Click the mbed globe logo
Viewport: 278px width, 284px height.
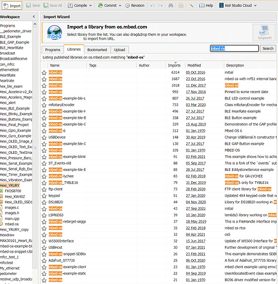coord(54,32)
